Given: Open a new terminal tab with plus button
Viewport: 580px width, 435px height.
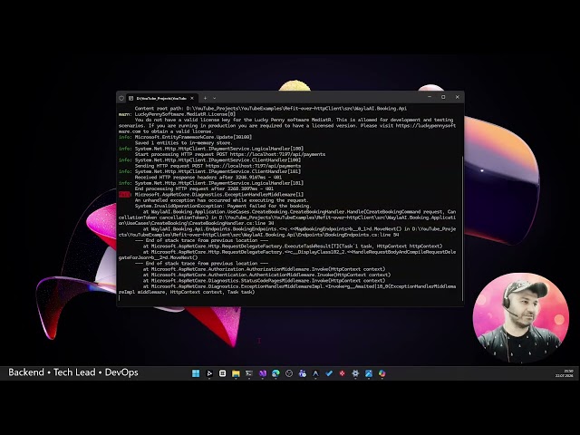Looking at the screenshot, I should [x=205, y=99].
